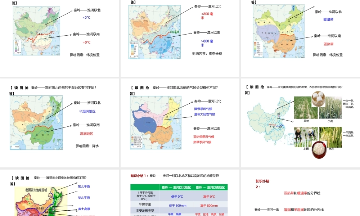The width and height of the screenshot is (360, 216).
Task: Click the 低于 0°C table cell
Action: [x=177, y=197]
